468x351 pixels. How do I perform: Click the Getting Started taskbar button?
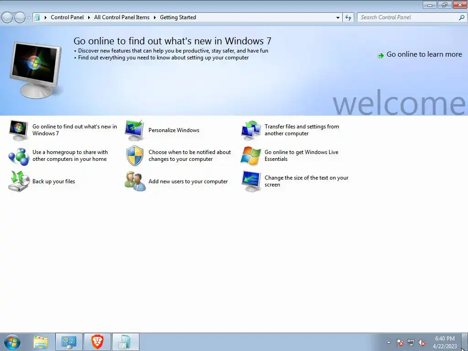pyautogui.click(x=125, y=342)
